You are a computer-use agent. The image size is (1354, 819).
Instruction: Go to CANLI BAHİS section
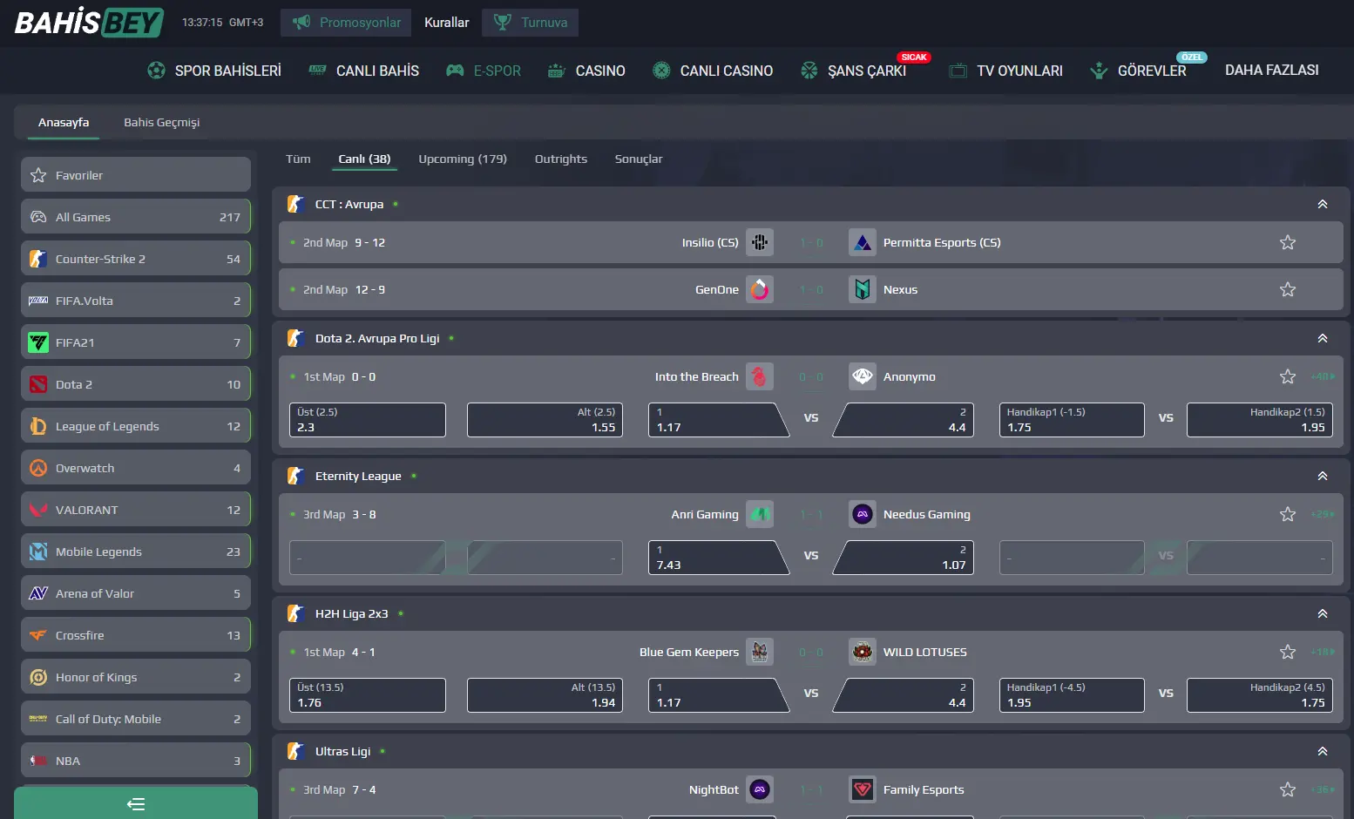(x=363, y=71)
